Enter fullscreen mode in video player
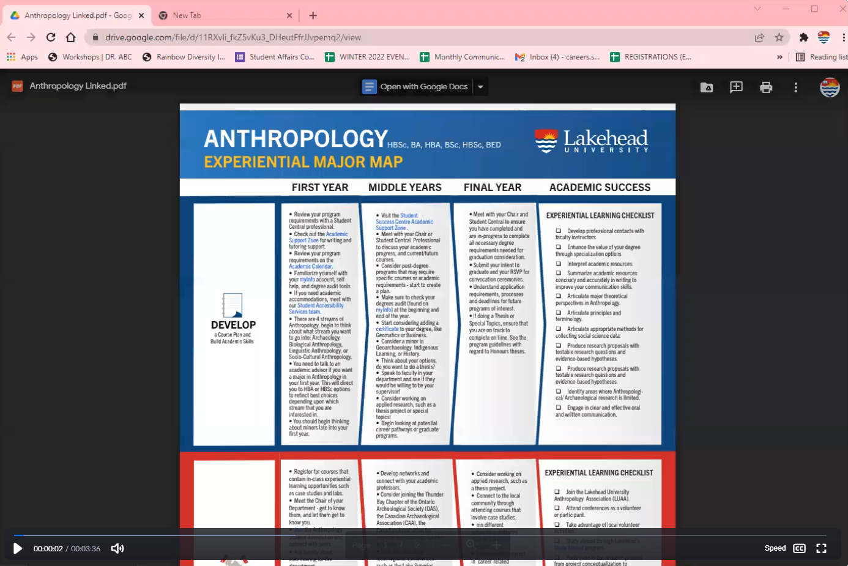Screen dimensions: 848x566 point(821,548)
